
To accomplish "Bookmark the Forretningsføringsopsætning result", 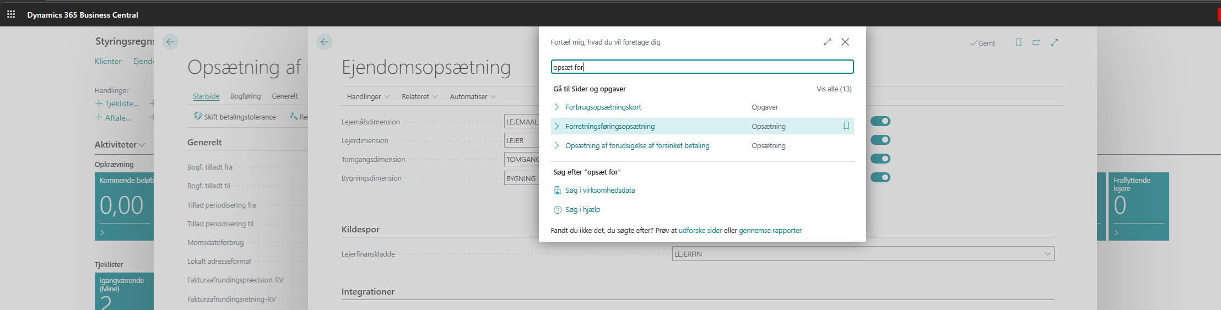I will (x=846, y=126).
